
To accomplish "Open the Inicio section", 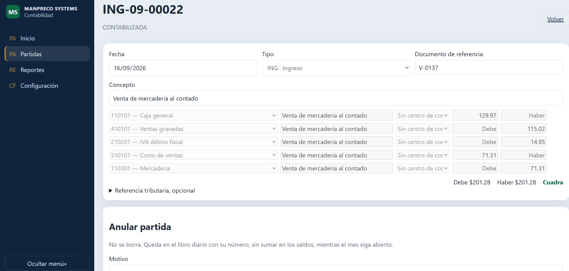I will pyautogui.click(x=47, y=38).
